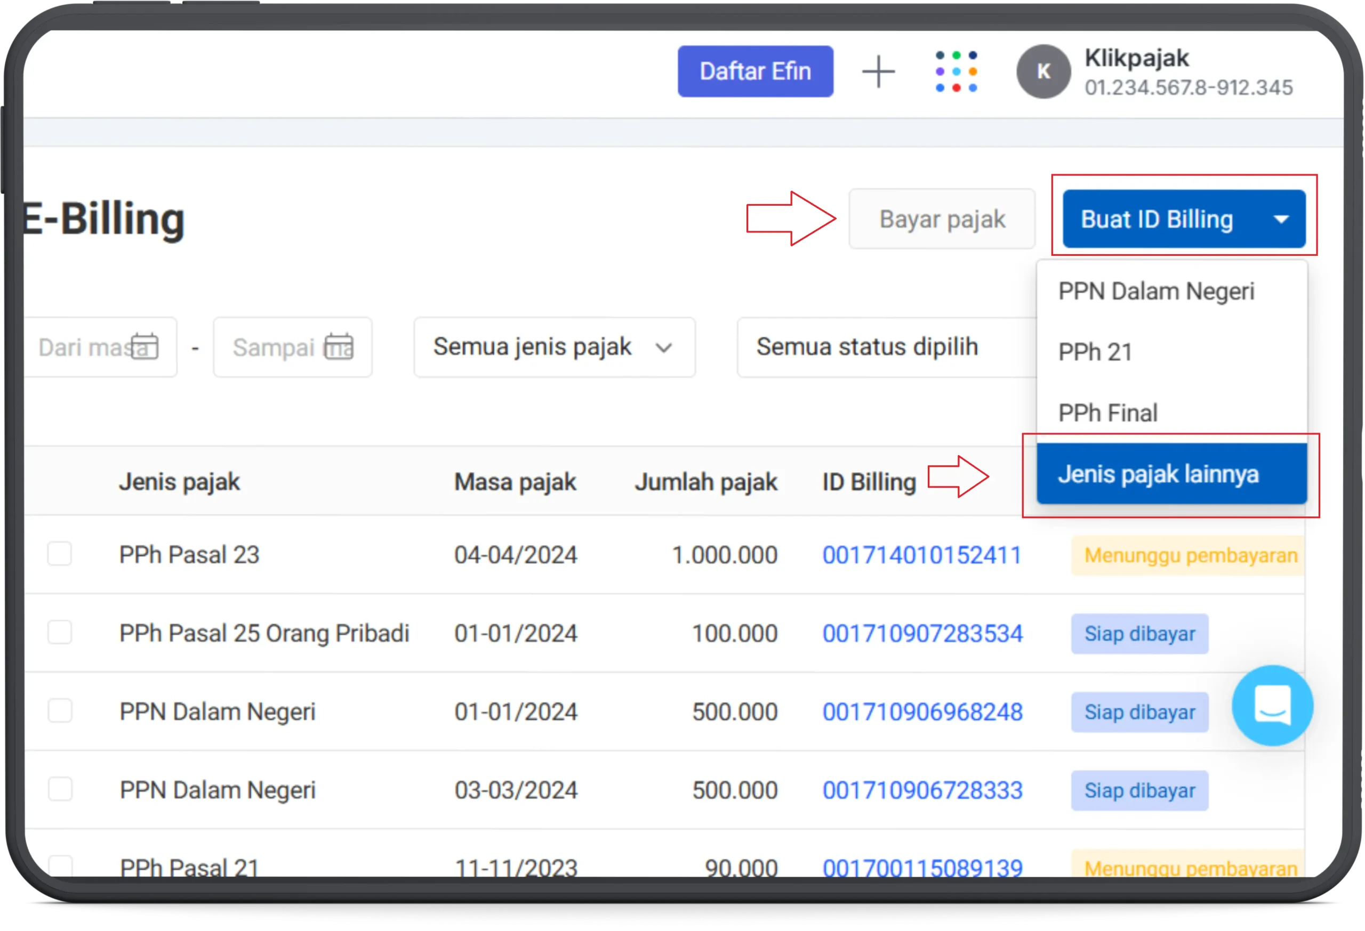
Task: Open the Semua status dipilih dropdown
Action: (x=868, y=347)
